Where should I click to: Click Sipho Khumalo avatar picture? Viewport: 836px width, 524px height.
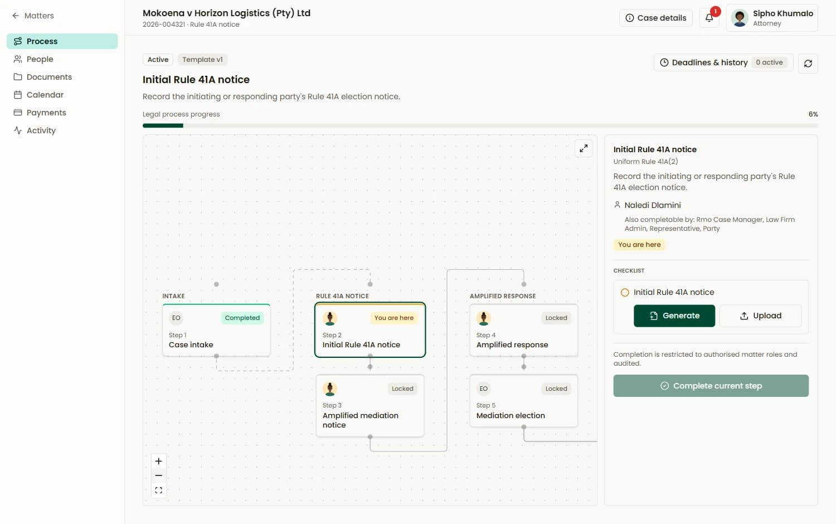coord(740,18)
